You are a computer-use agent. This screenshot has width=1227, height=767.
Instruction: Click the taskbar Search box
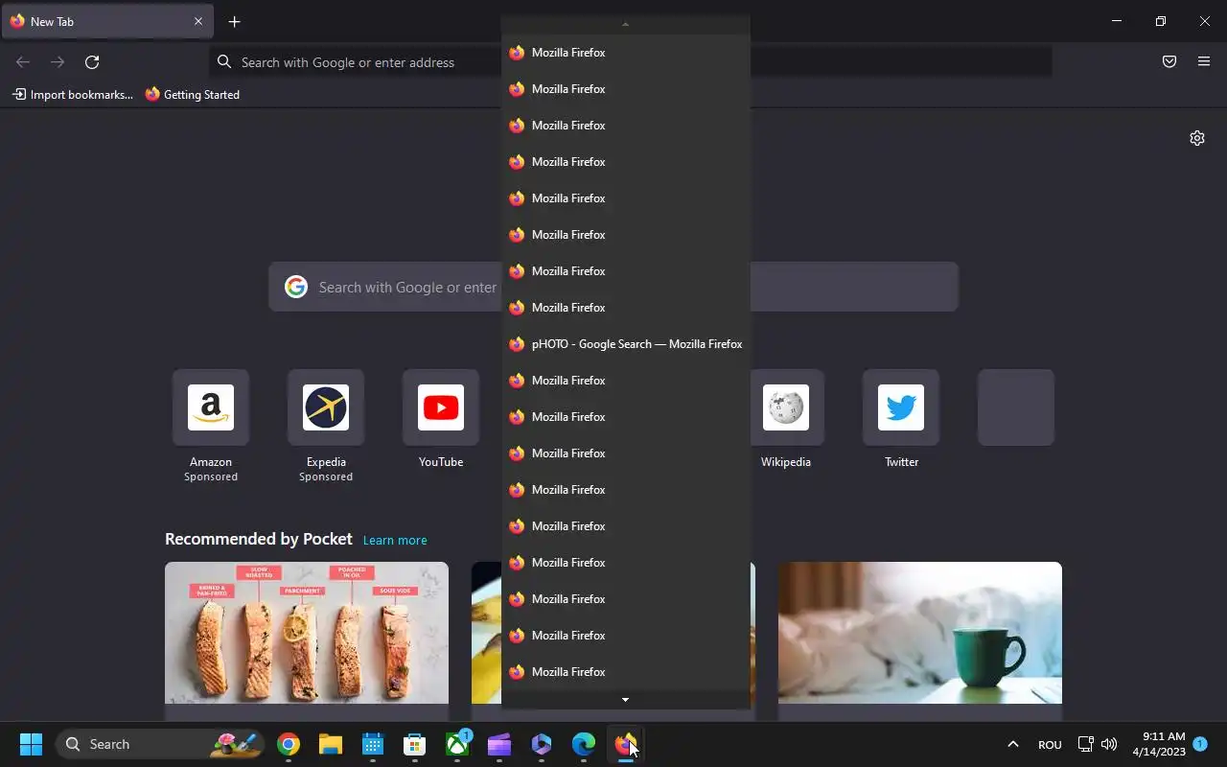pyautogui.click(x=160, y=744)
